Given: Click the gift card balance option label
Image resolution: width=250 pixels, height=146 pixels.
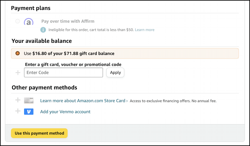Looking at the screenshot, I should (x=69, y=53).
